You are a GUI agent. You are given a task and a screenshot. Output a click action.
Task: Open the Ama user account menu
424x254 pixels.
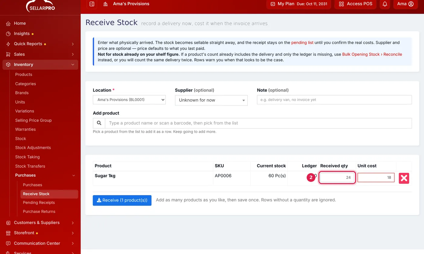pos(405,4)
